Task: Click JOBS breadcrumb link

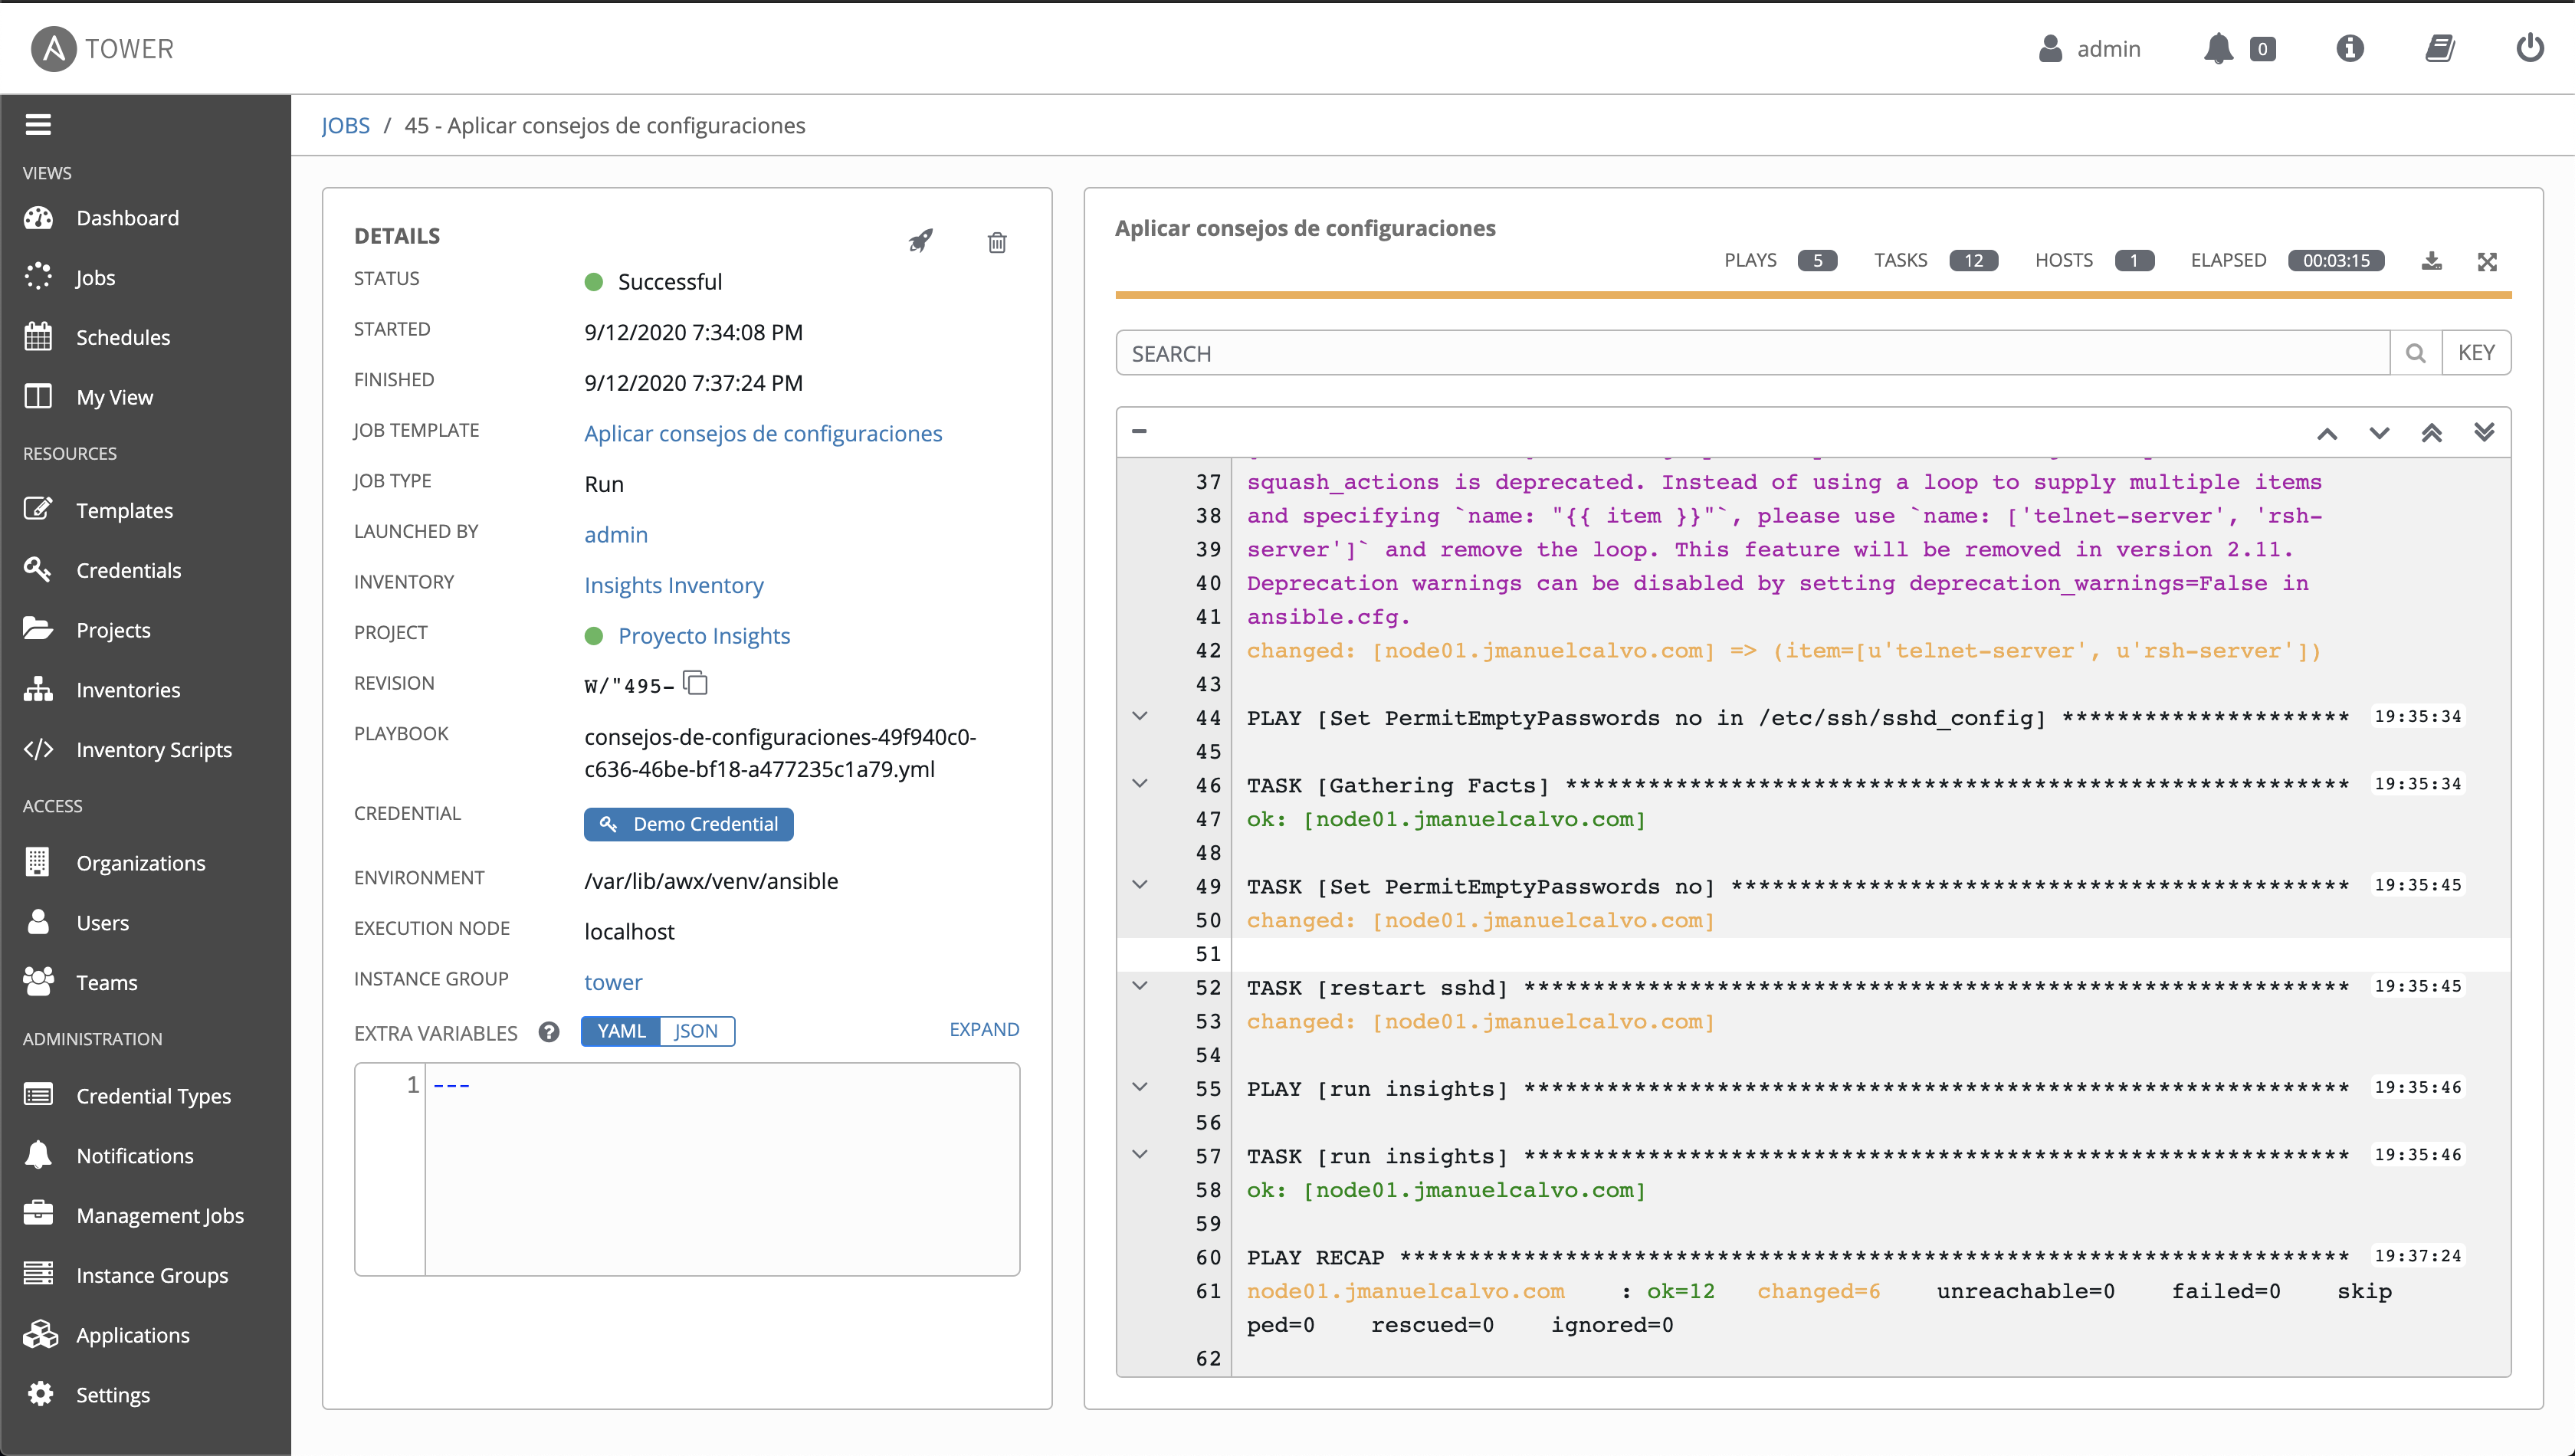Action: (345, 125)
